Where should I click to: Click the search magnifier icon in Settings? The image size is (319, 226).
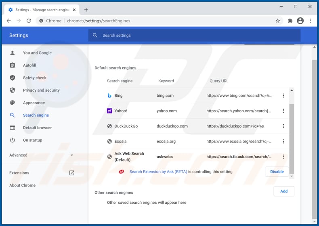[95, 36]
